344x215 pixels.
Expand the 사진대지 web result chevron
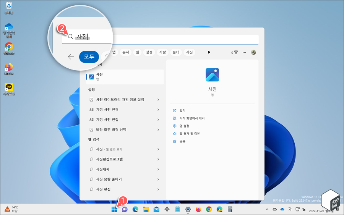(x=158, y=170)
